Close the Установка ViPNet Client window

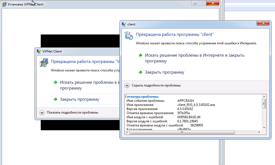click(x=213, y=3)
